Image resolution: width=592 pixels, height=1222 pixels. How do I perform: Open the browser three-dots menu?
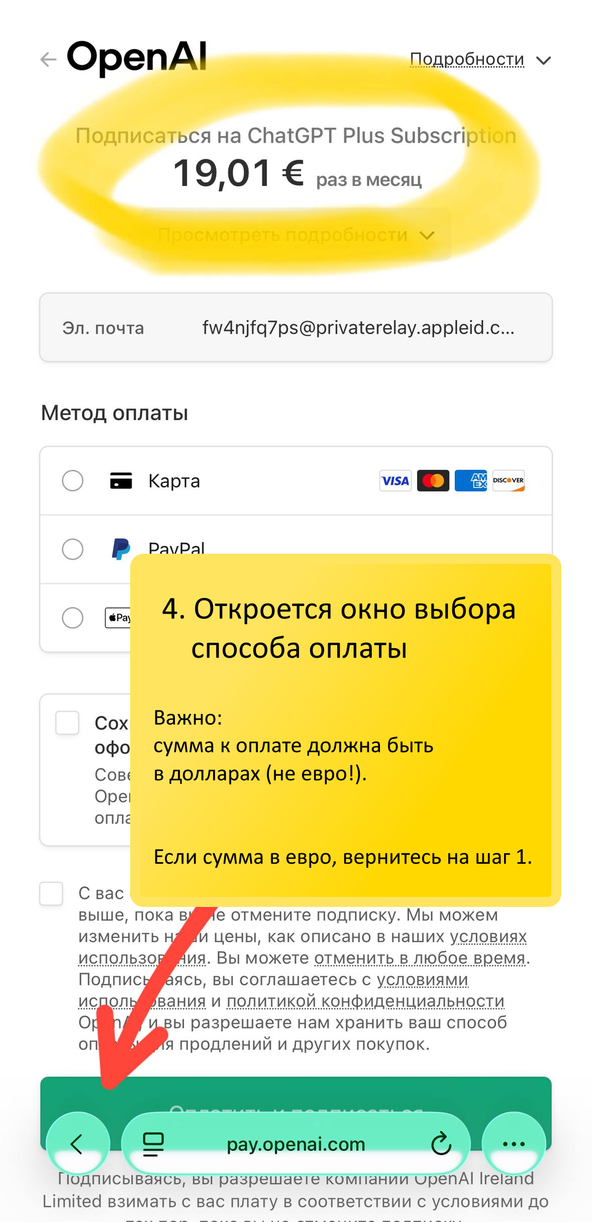514,1144
